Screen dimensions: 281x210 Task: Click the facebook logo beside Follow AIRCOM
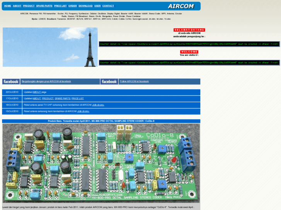109,82
